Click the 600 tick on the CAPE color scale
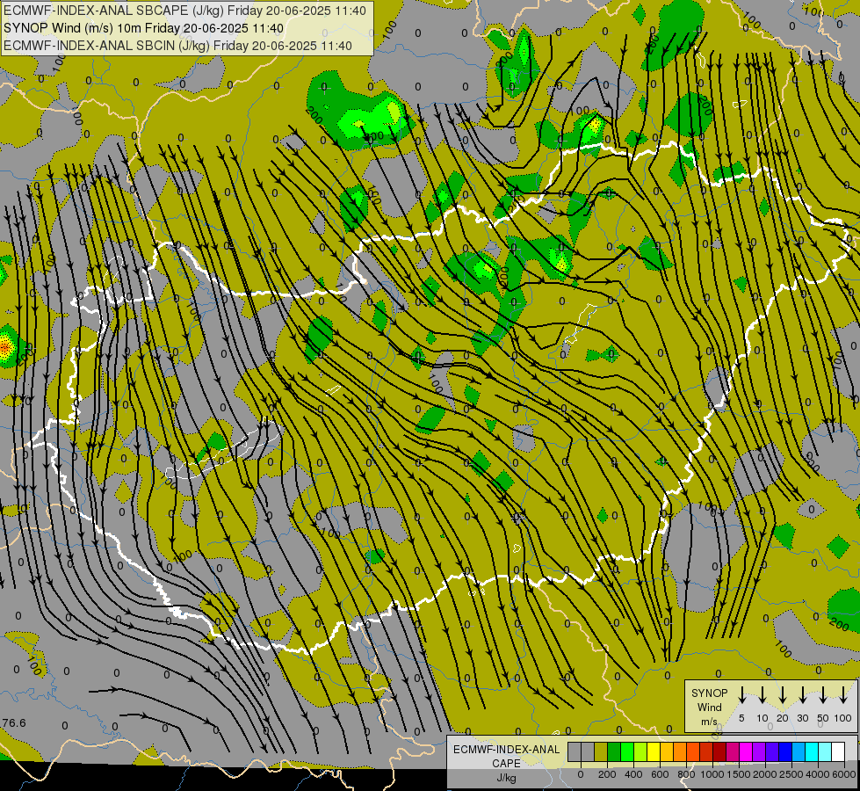Image resolution: width=860 pixels, height=791 pixels. pyautogui.click(x=660, y=774)
